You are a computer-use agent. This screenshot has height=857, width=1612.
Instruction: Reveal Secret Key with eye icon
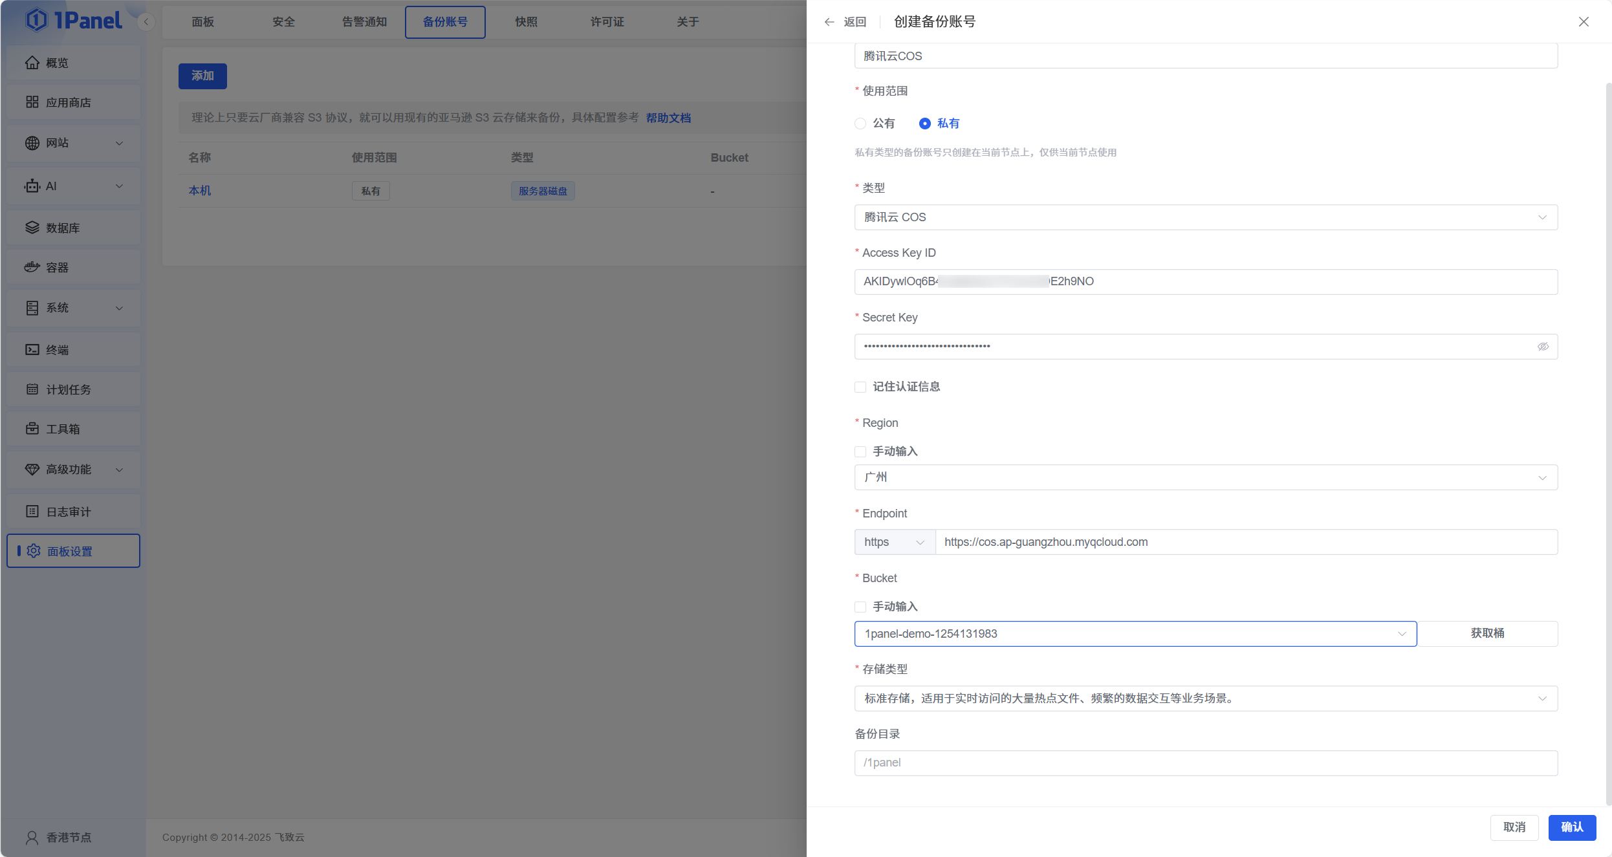pos(1543,347)
